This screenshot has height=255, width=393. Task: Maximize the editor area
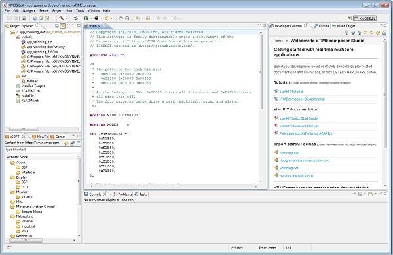point(264,25)
